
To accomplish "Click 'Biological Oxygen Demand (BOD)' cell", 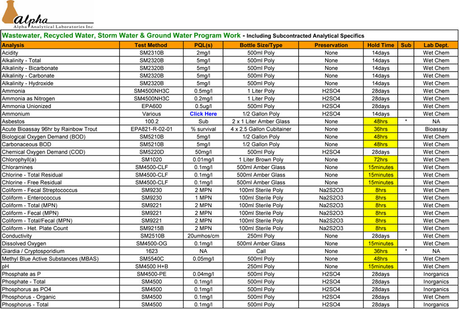I will click(x=60, y=137).
